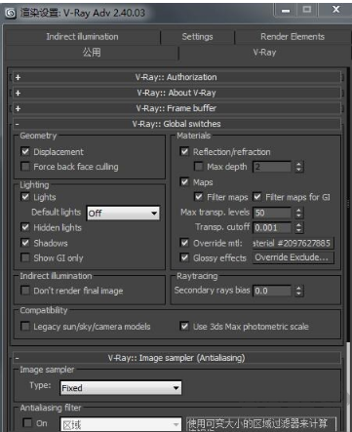Screen dimensions: 352x432
Task: Click the Transp. cutoff spinner arrows
Action: 299,227
